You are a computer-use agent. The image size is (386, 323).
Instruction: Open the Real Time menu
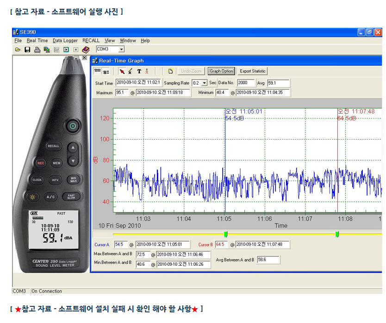(x=37, y=41)
